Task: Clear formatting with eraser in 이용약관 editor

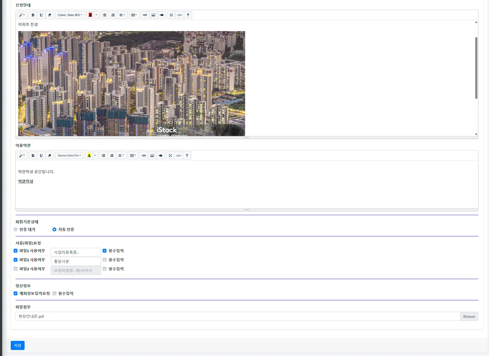Action: click(50, 156)
